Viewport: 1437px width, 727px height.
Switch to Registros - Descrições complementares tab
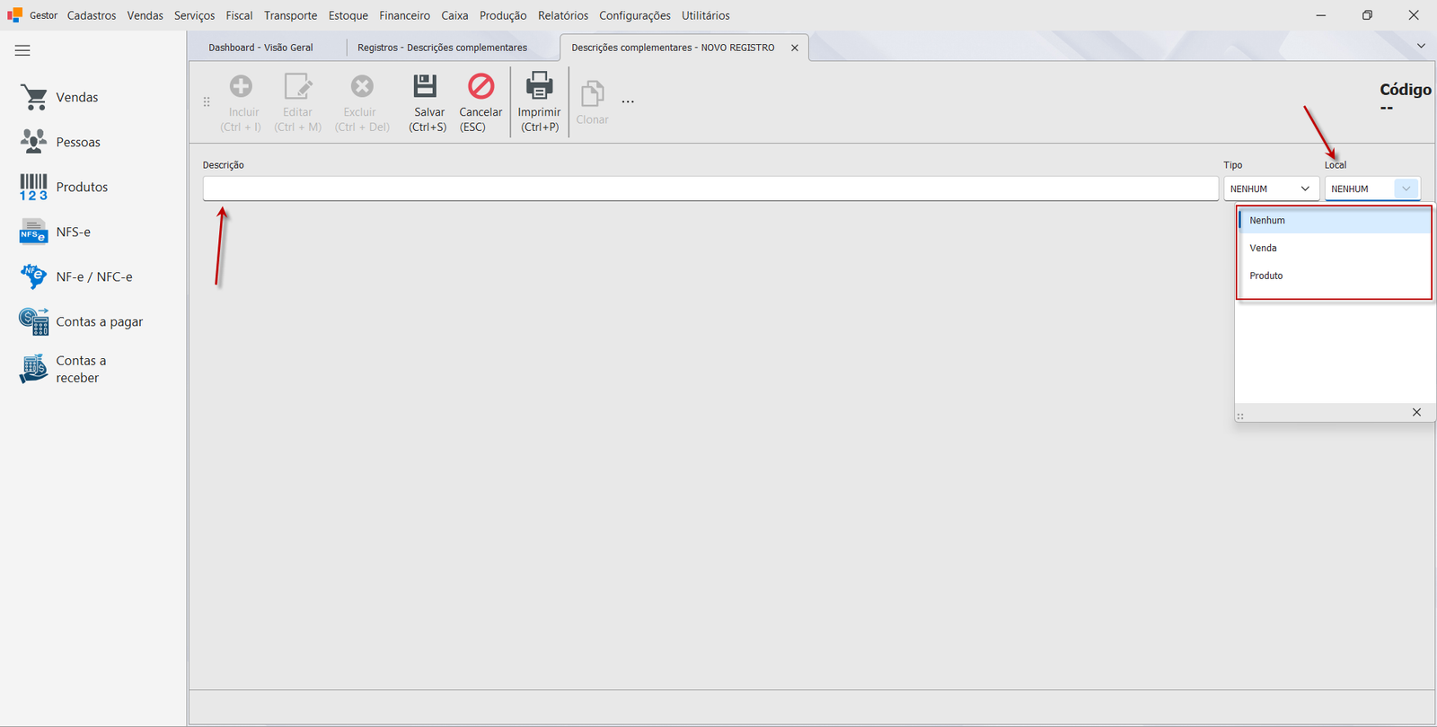point(443,48)
